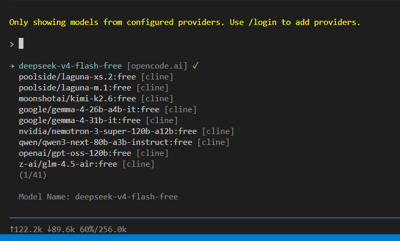400x241 pixels.
Task: Choose poolside/laguna-m.1:free from the list
Action: point(94,88)
